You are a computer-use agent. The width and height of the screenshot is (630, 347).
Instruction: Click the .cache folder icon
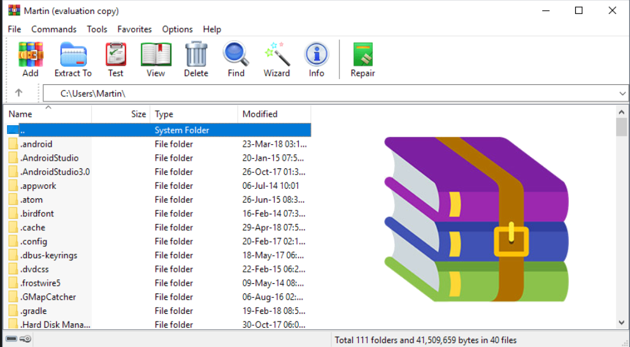(13, 228)
